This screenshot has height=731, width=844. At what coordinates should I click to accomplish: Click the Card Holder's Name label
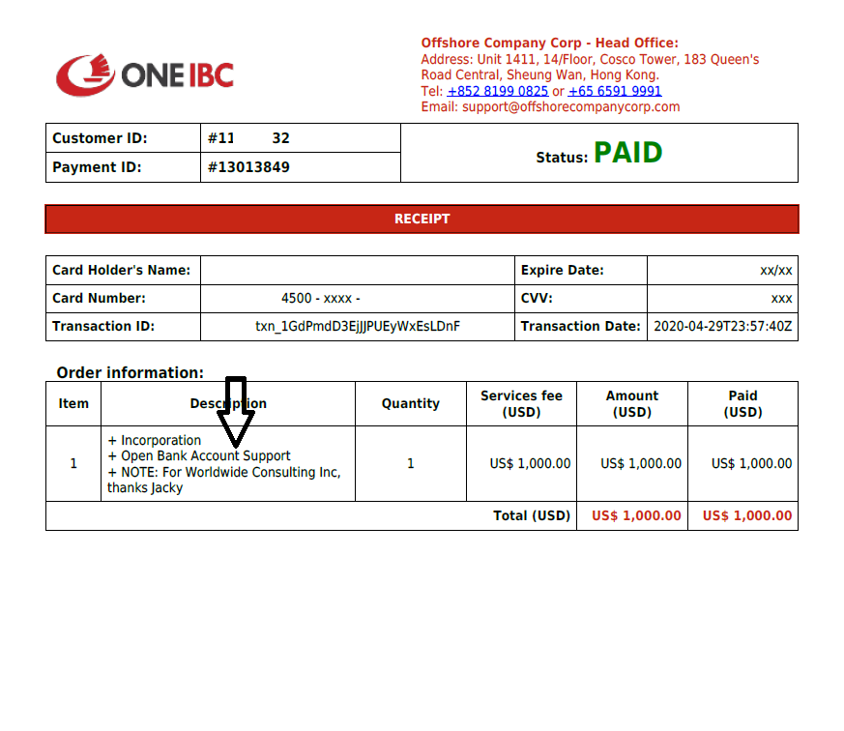(121, 270)
